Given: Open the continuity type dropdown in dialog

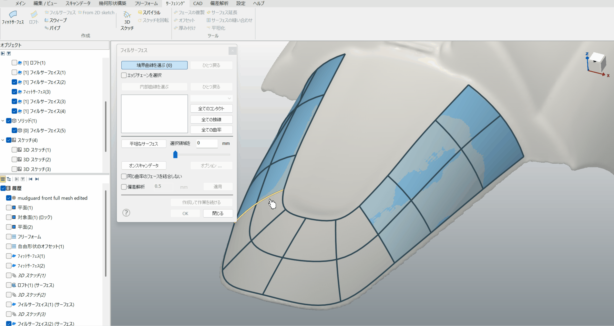Looking at the screenshot, I should pos(211,98).
